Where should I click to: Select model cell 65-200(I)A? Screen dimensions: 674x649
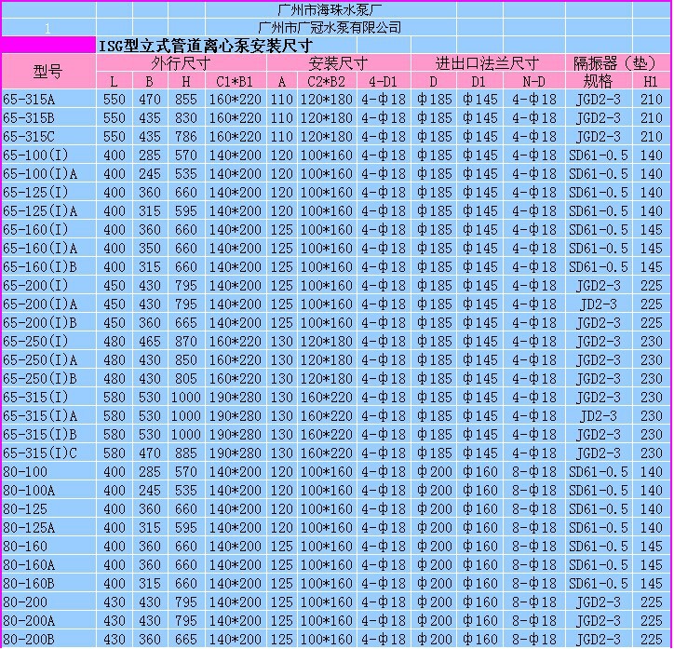pos(48,304)
